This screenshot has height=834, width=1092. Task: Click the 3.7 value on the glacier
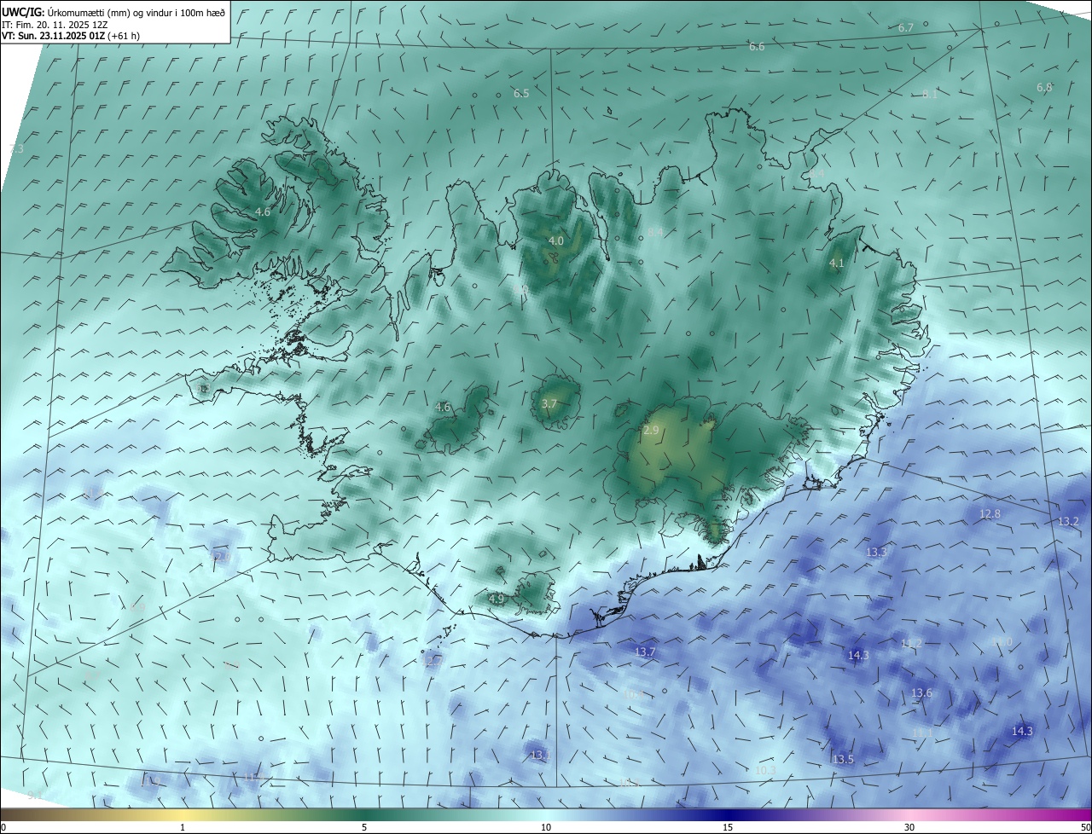click(549, 403)
